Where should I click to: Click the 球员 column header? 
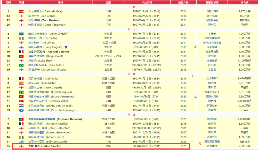(x=60, y=3)
